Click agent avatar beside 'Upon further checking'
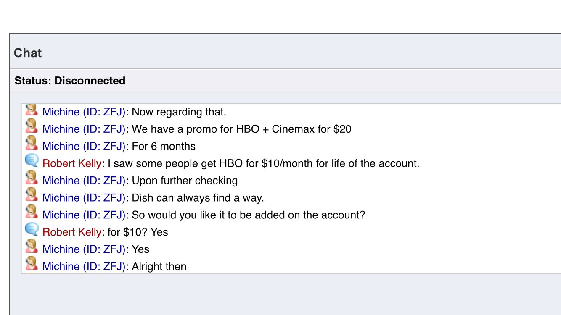 click(x=32, y=178)
